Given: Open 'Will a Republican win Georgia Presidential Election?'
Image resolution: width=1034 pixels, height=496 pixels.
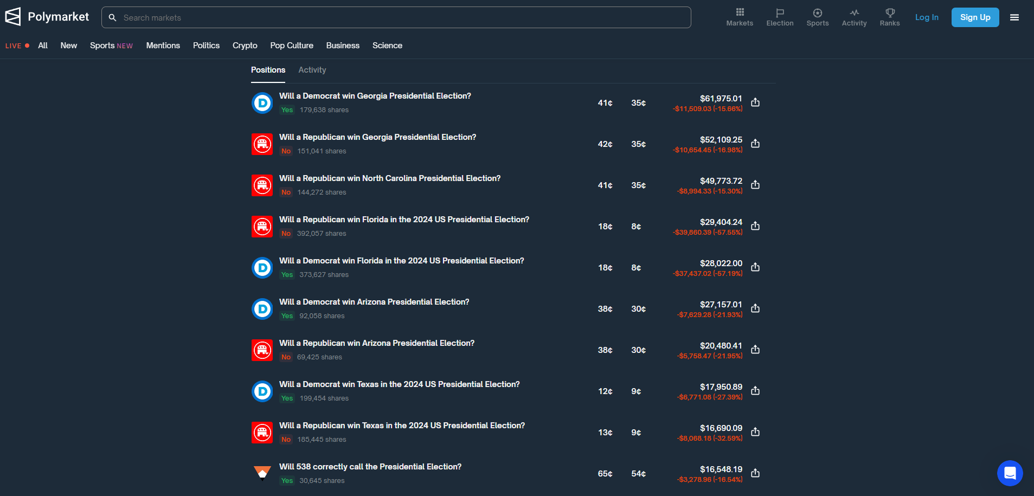Looking at the screenshot, I should point(378,137).
